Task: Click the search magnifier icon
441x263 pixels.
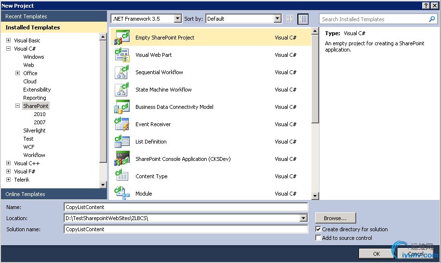Action: coord(432,19)
